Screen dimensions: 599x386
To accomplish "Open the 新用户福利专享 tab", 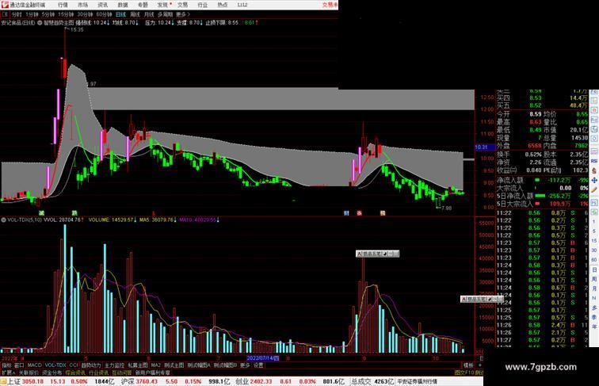I will [152, 373].
